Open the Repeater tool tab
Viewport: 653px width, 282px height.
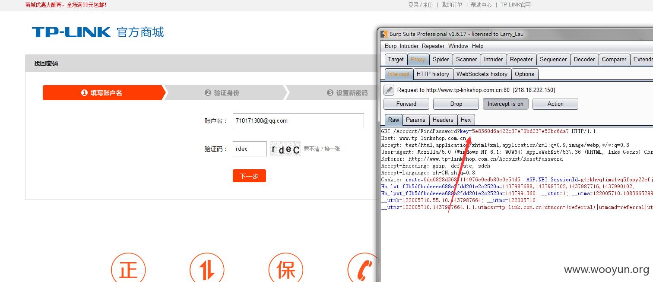click(x=521, y=60)
